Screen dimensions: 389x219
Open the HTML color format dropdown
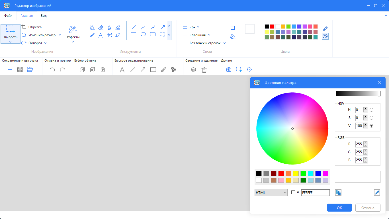[x=271, y=192]
